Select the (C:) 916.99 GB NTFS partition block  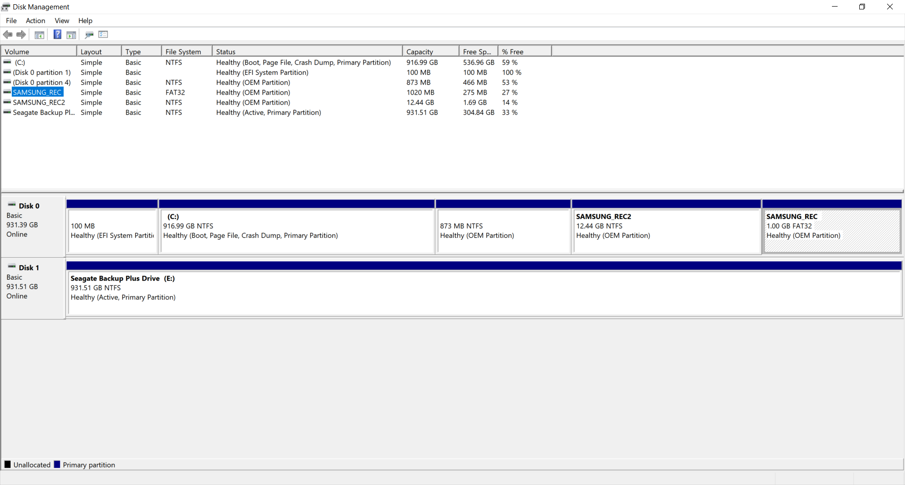(297, 231)
